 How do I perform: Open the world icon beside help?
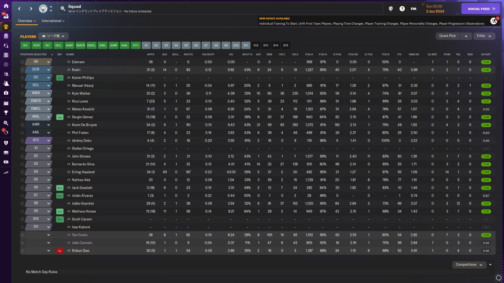click(x=391, y=9)
